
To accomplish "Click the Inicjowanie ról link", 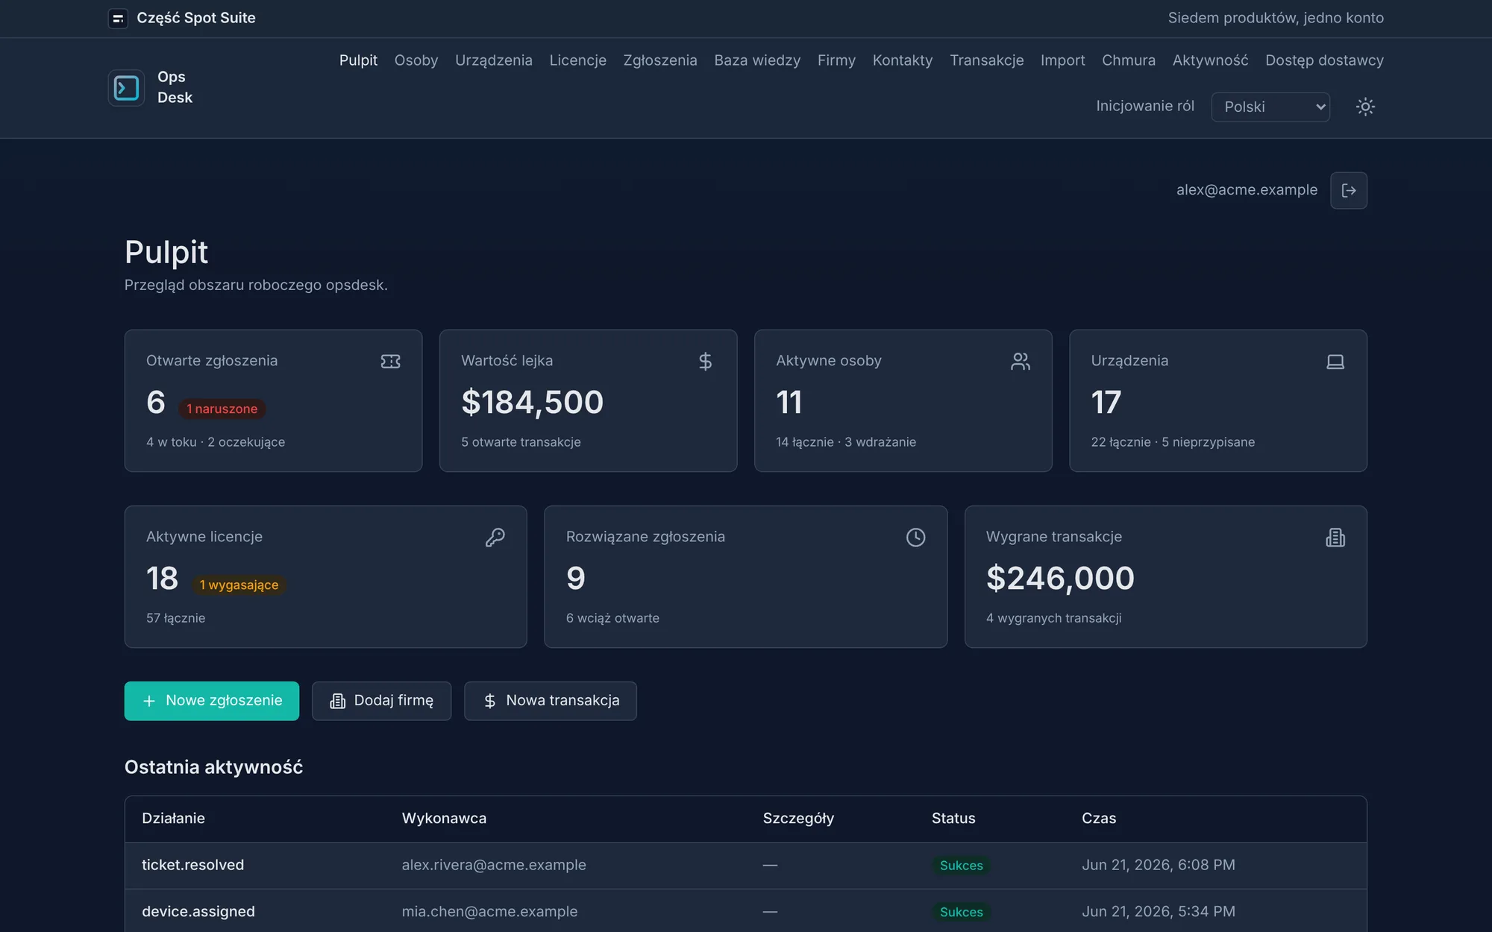I will coord(1145,106).
